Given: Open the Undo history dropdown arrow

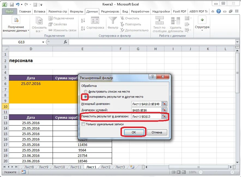Looking at the screenshot, I should pyautogui.click(x=22, y=5).
